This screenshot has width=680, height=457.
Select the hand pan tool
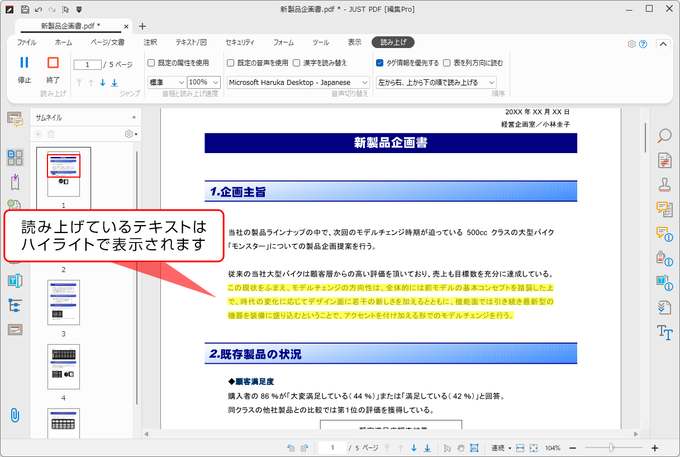tap(461, 448)
